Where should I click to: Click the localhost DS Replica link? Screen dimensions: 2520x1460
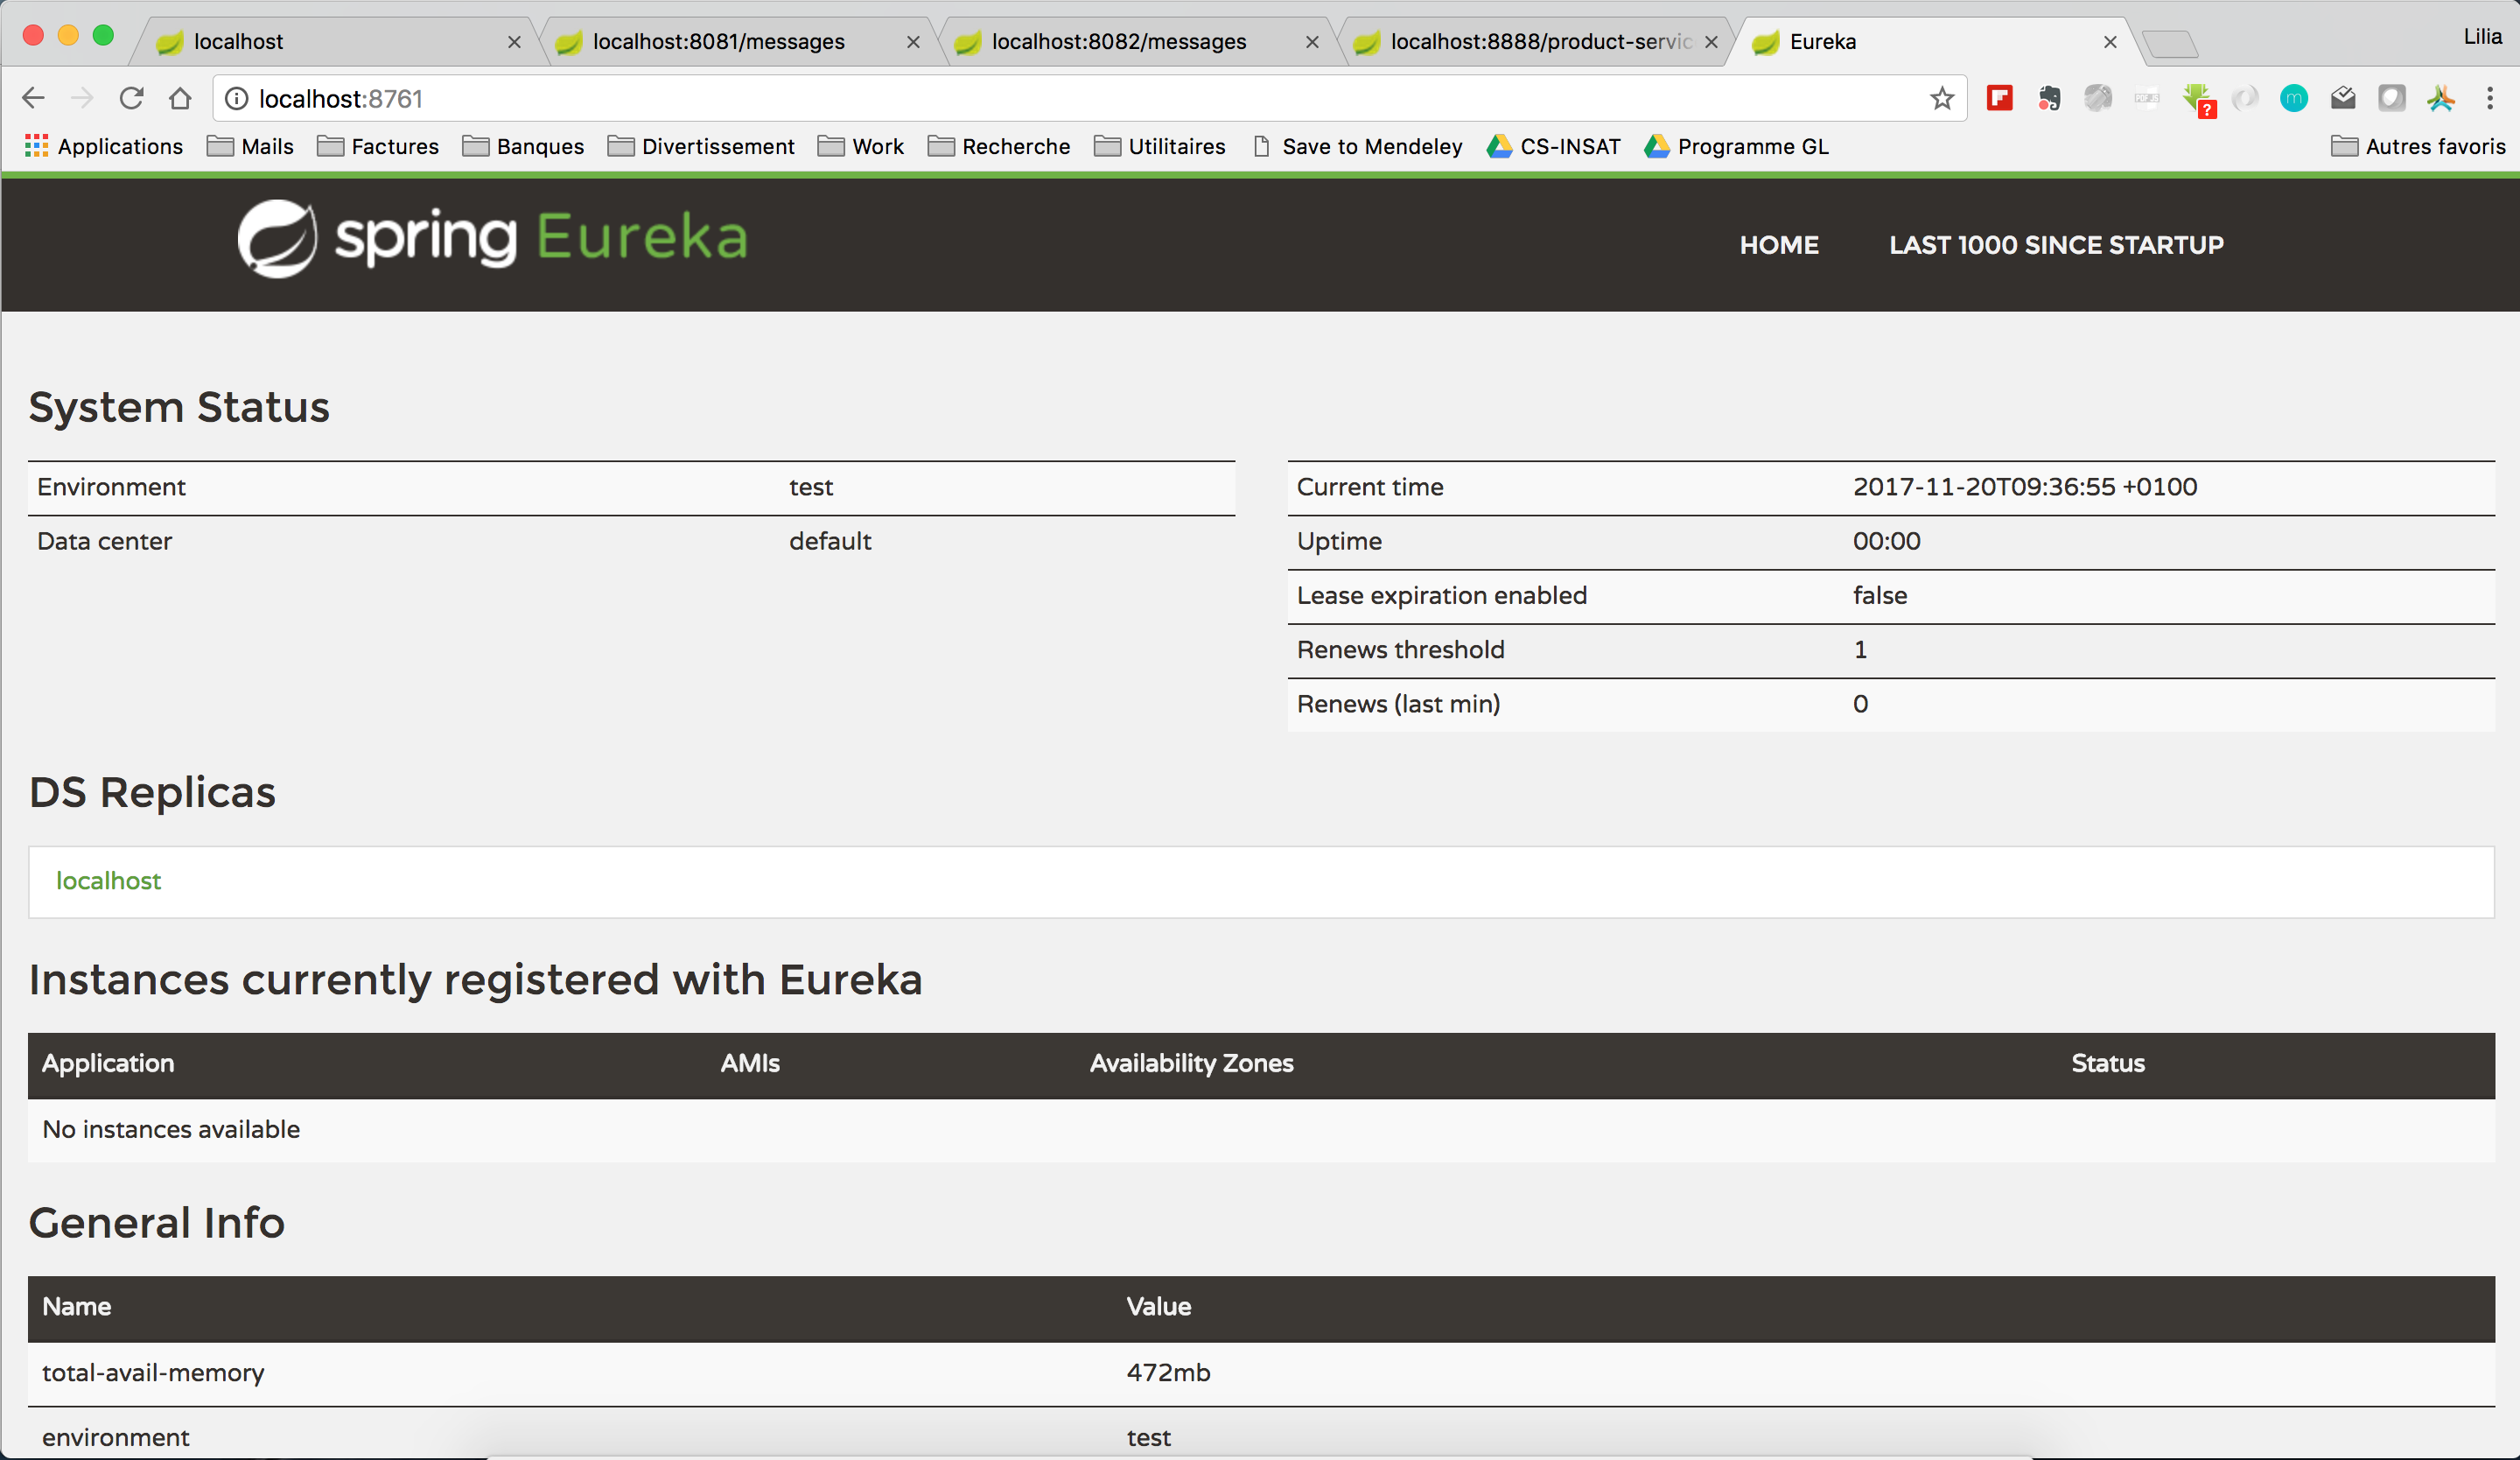109,881
